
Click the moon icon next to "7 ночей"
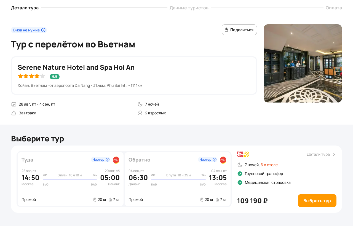[x=140, y=104]
